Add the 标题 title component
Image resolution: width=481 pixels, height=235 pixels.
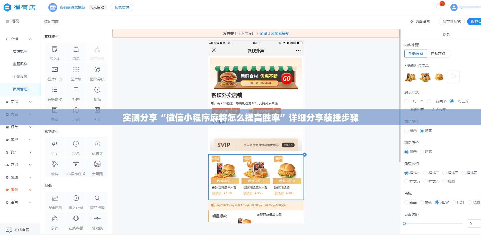pyautogui.click(x=76, y=93)
